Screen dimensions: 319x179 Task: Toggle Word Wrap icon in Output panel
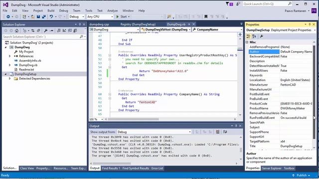click(x=225, y=132)
